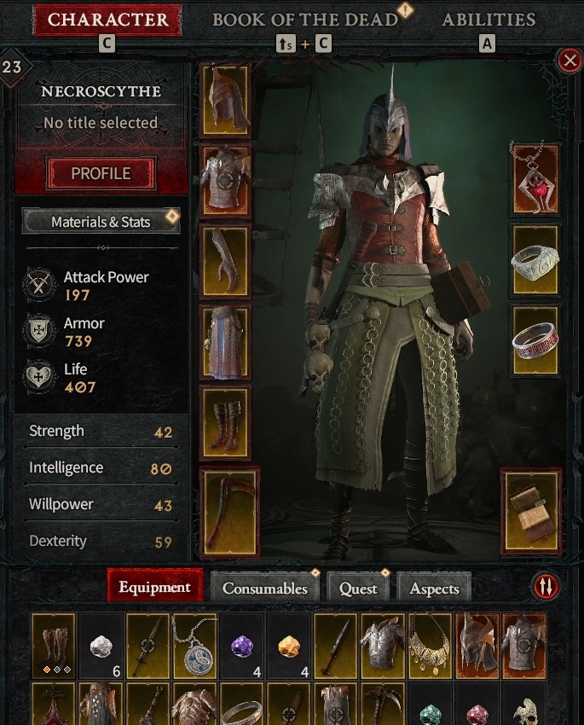Click the PROFILE button
The image size is (584, 725).
point(101,173)
